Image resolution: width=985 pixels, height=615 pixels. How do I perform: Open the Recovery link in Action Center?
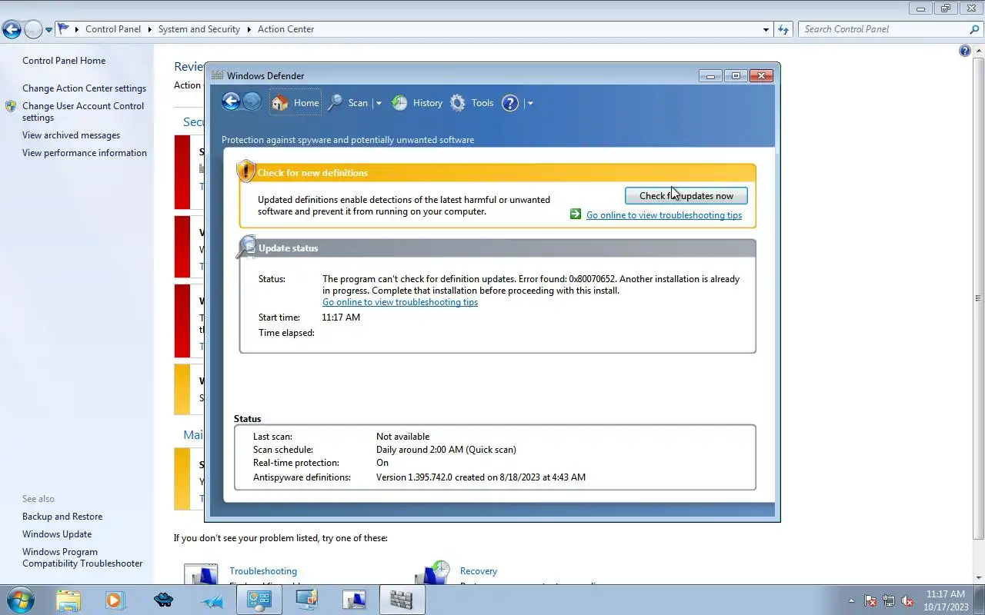479,571
